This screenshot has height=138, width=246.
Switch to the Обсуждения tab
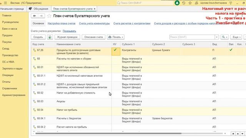click(x=38, y=9)
